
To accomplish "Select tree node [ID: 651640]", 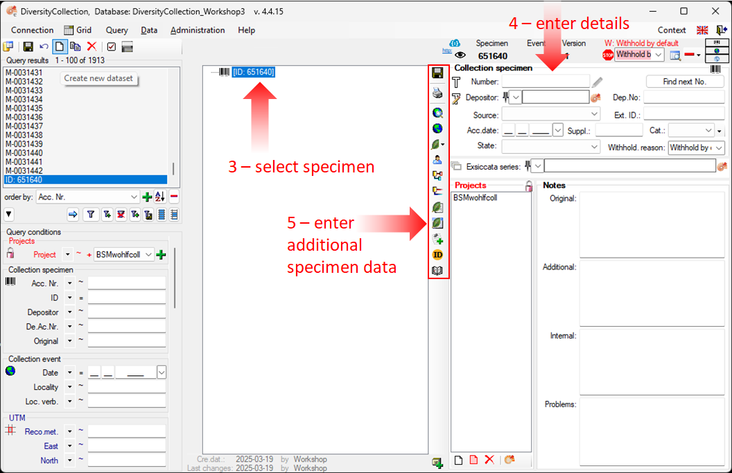I will [254, 72].
